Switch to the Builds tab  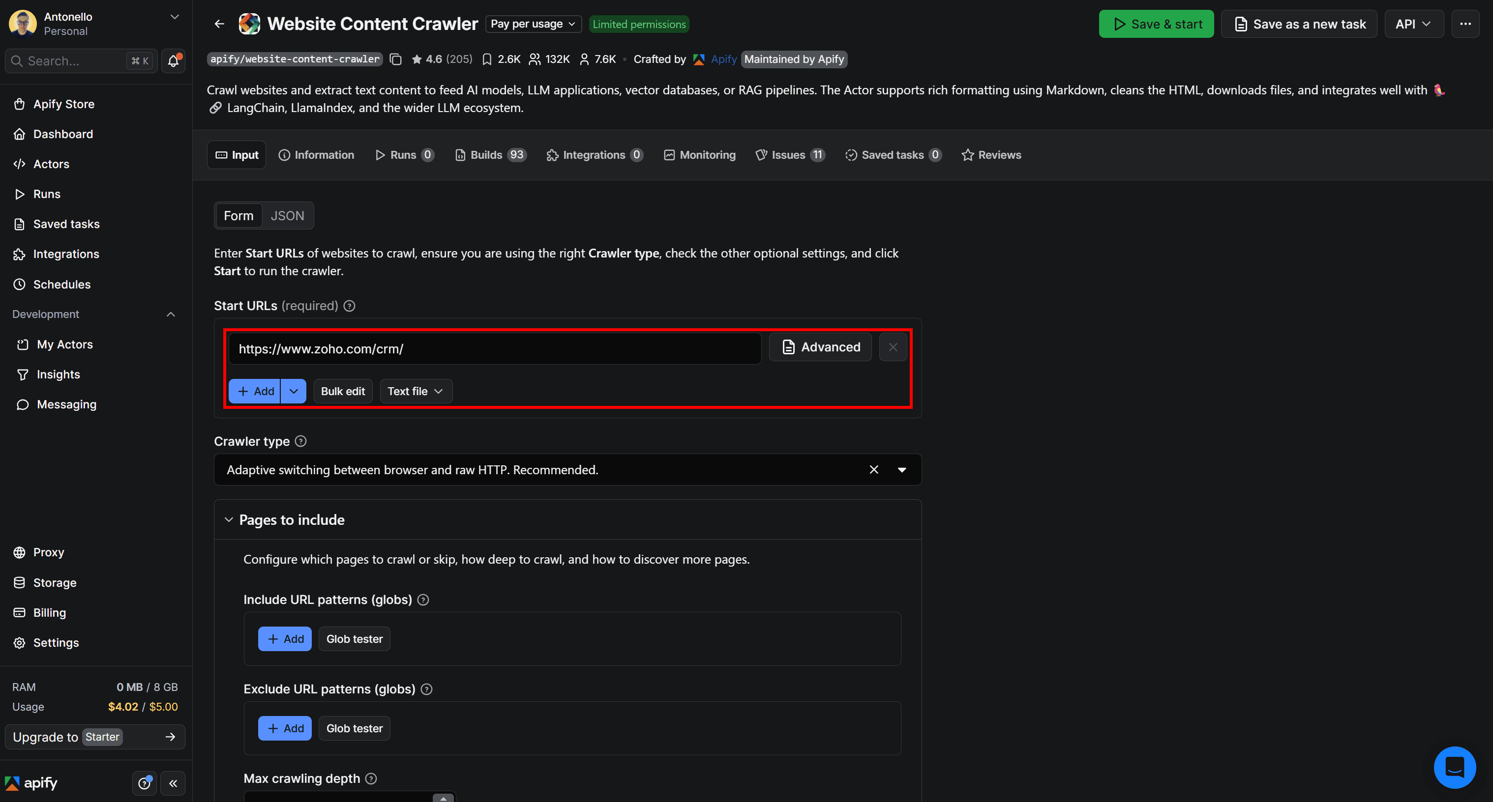pyautogui.click(x=490, y=155)
